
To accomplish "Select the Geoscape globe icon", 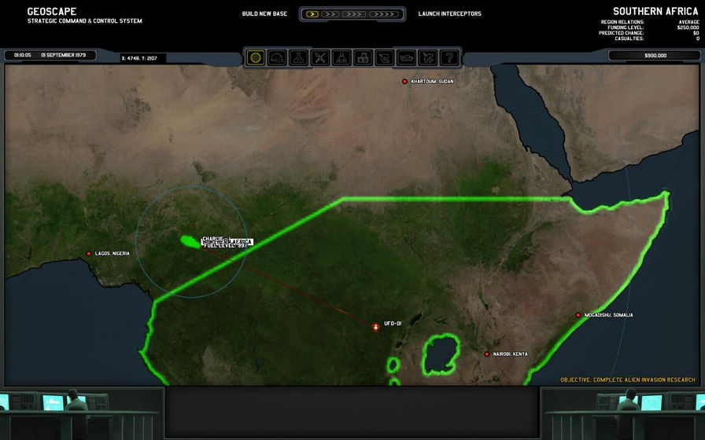I will click(x=256, y=58).
